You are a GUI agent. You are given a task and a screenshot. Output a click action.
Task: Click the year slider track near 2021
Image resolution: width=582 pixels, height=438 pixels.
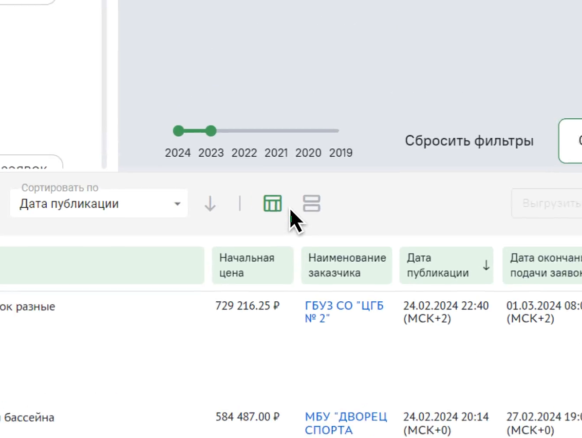276,131
